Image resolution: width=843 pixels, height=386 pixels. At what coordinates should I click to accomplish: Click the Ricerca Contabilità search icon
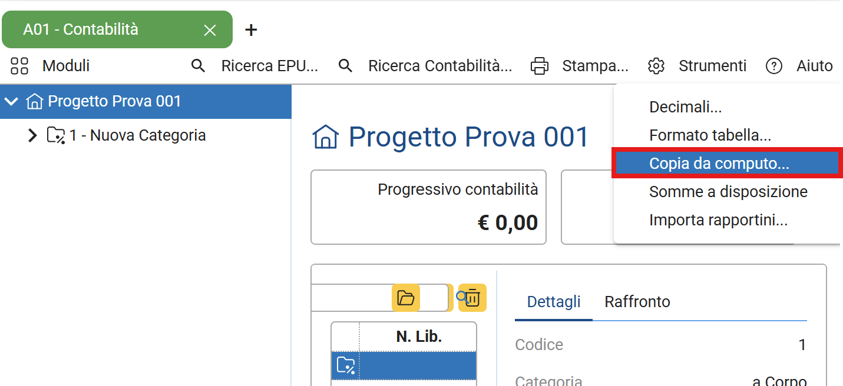pyautogui.click(x=346, y=66)
